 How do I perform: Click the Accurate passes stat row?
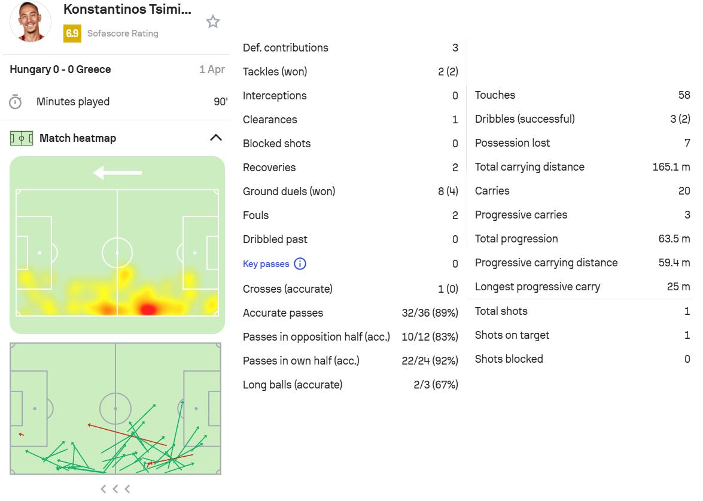[350, 313]
